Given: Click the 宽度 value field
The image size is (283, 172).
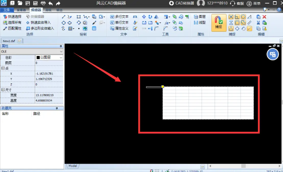Looking at the screenshot, I should pyautogui.click(x=49, y=95).
